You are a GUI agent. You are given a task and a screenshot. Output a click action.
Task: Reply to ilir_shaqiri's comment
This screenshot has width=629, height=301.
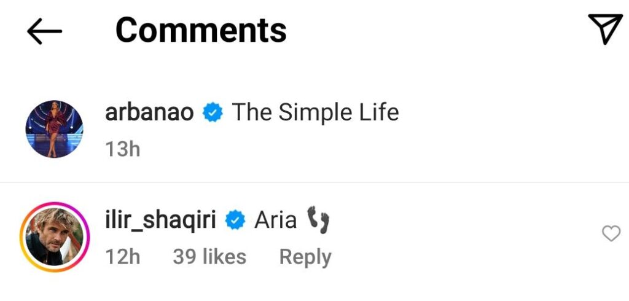[305, 257]
